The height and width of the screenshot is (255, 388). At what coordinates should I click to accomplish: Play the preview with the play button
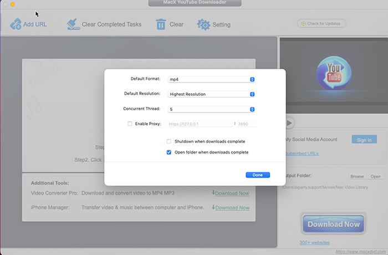[x=289, y=123]
